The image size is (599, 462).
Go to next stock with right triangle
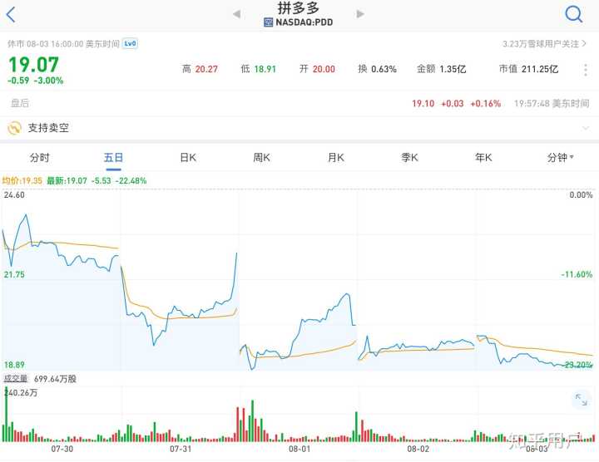pos(360,14)
